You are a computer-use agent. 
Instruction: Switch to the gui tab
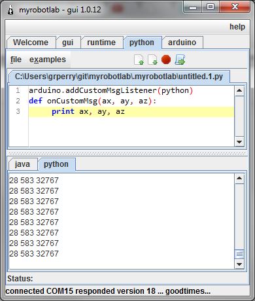tap(68, 43)
